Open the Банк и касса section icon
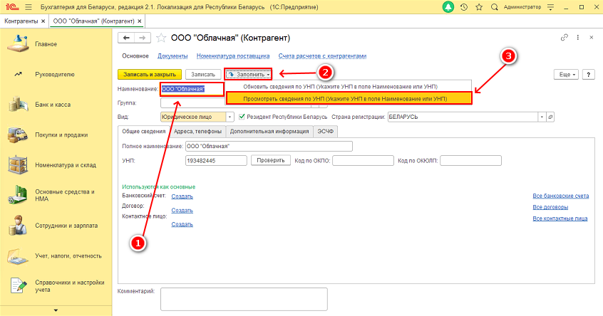The image size is (603, 316). tap(18, 105)
